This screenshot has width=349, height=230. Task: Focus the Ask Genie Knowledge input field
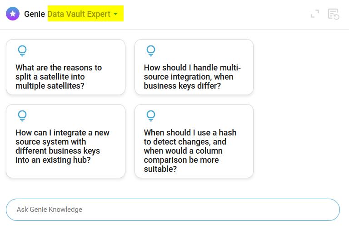(173, 210)
